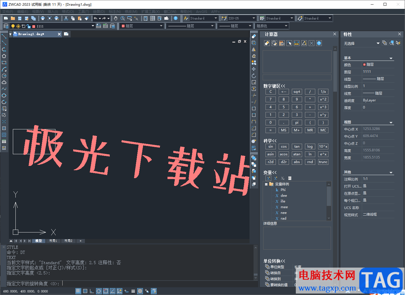Open the 绘图(D) menu
Image resolution: width=405 pixels, height=295 pixels.
coord(99,12)
